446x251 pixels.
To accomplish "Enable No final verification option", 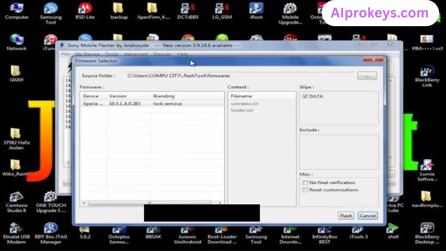I will (x=305, y=183).
